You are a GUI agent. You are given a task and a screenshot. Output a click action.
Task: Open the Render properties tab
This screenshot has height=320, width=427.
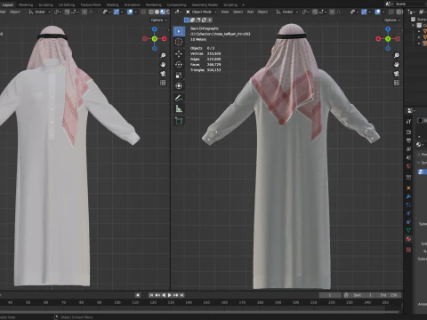[x=408, y=132]
